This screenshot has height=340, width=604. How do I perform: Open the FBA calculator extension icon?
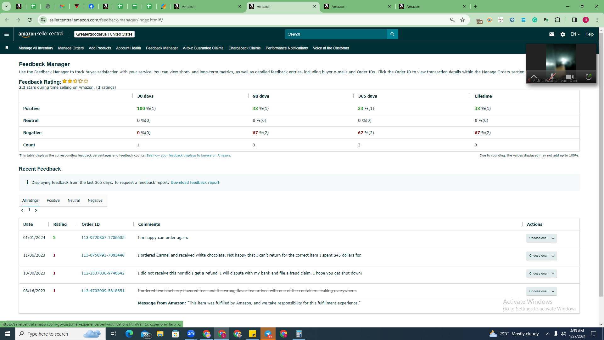tap(523, 20)
